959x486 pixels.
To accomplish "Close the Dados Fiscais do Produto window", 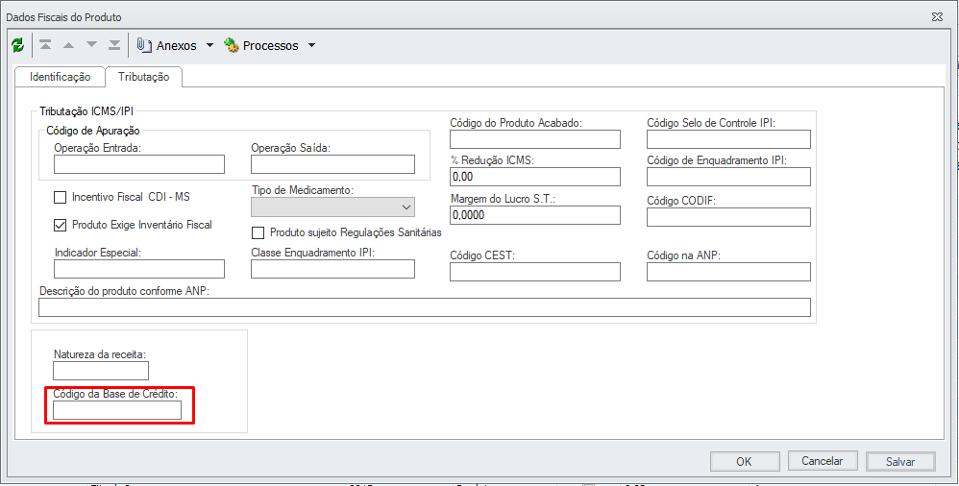I will tap(936, 17).
